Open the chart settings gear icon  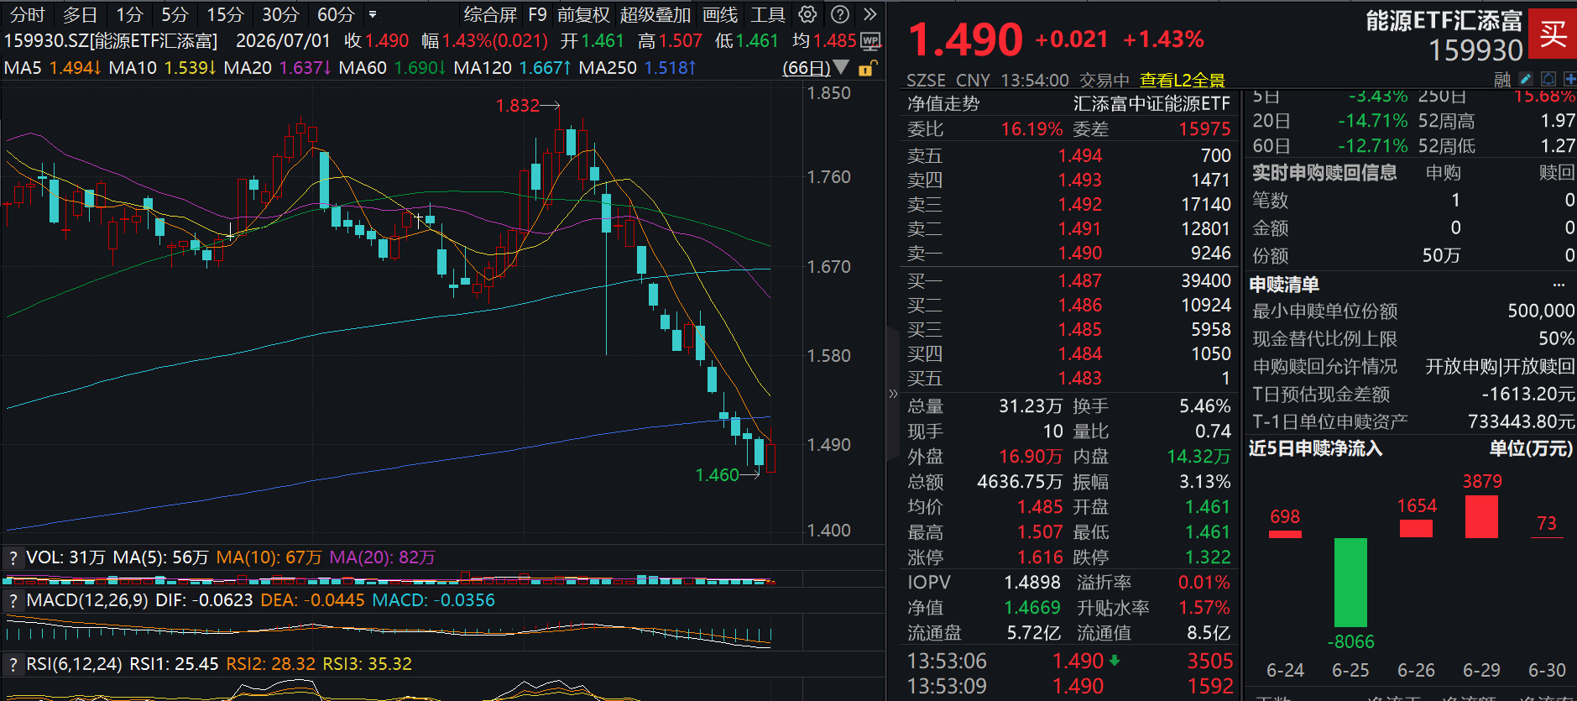[807, 14]
